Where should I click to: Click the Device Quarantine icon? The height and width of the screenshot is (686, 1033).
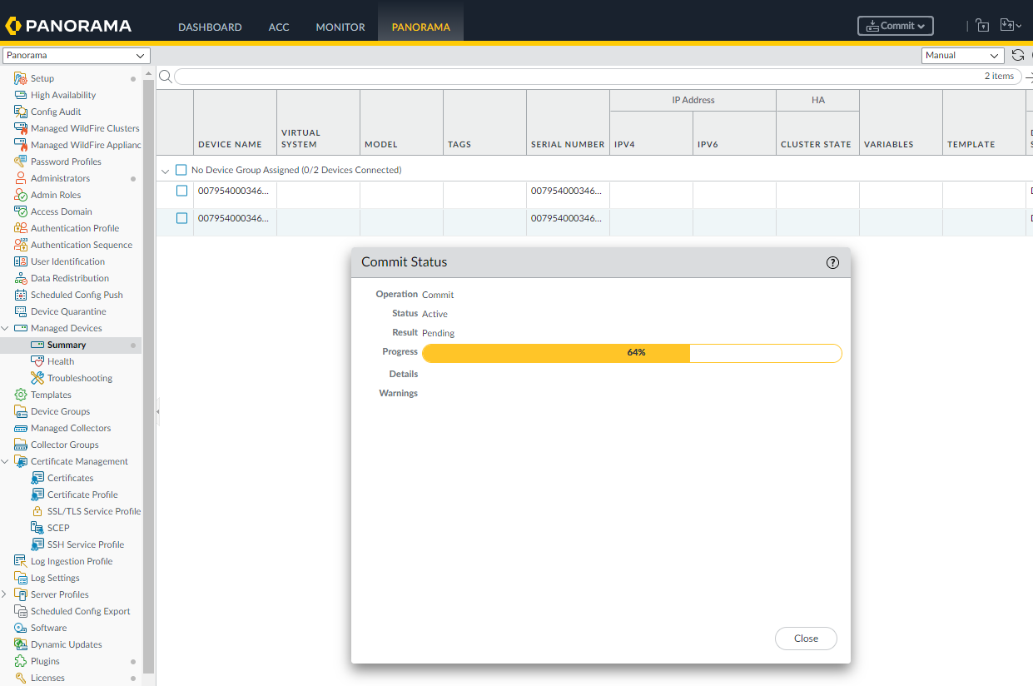pos(21,311)
